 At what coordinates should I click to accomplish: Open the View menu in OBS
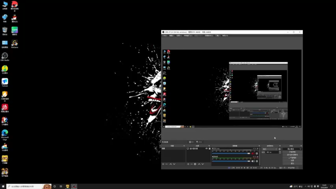click(x=179, y=36)
